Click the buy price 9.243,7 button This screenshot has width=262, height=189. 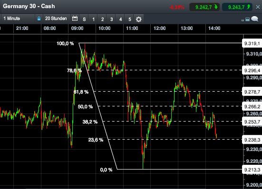click(x=237, y=7)
